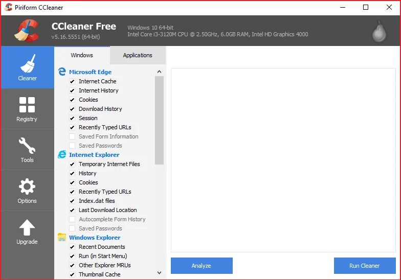Click the empty results output area

tap(283, 160)
